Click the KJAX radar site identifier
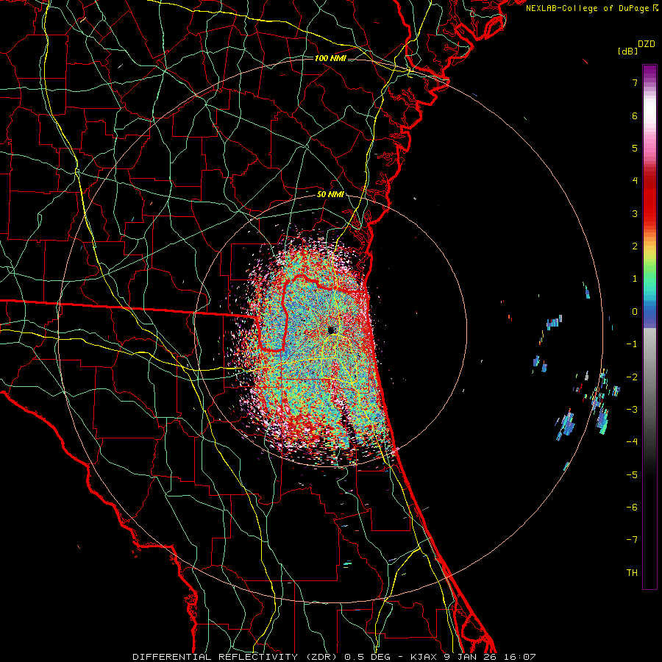Image resolution: width=662 pixels, height=662 pixels. click(x=424, y=657)
